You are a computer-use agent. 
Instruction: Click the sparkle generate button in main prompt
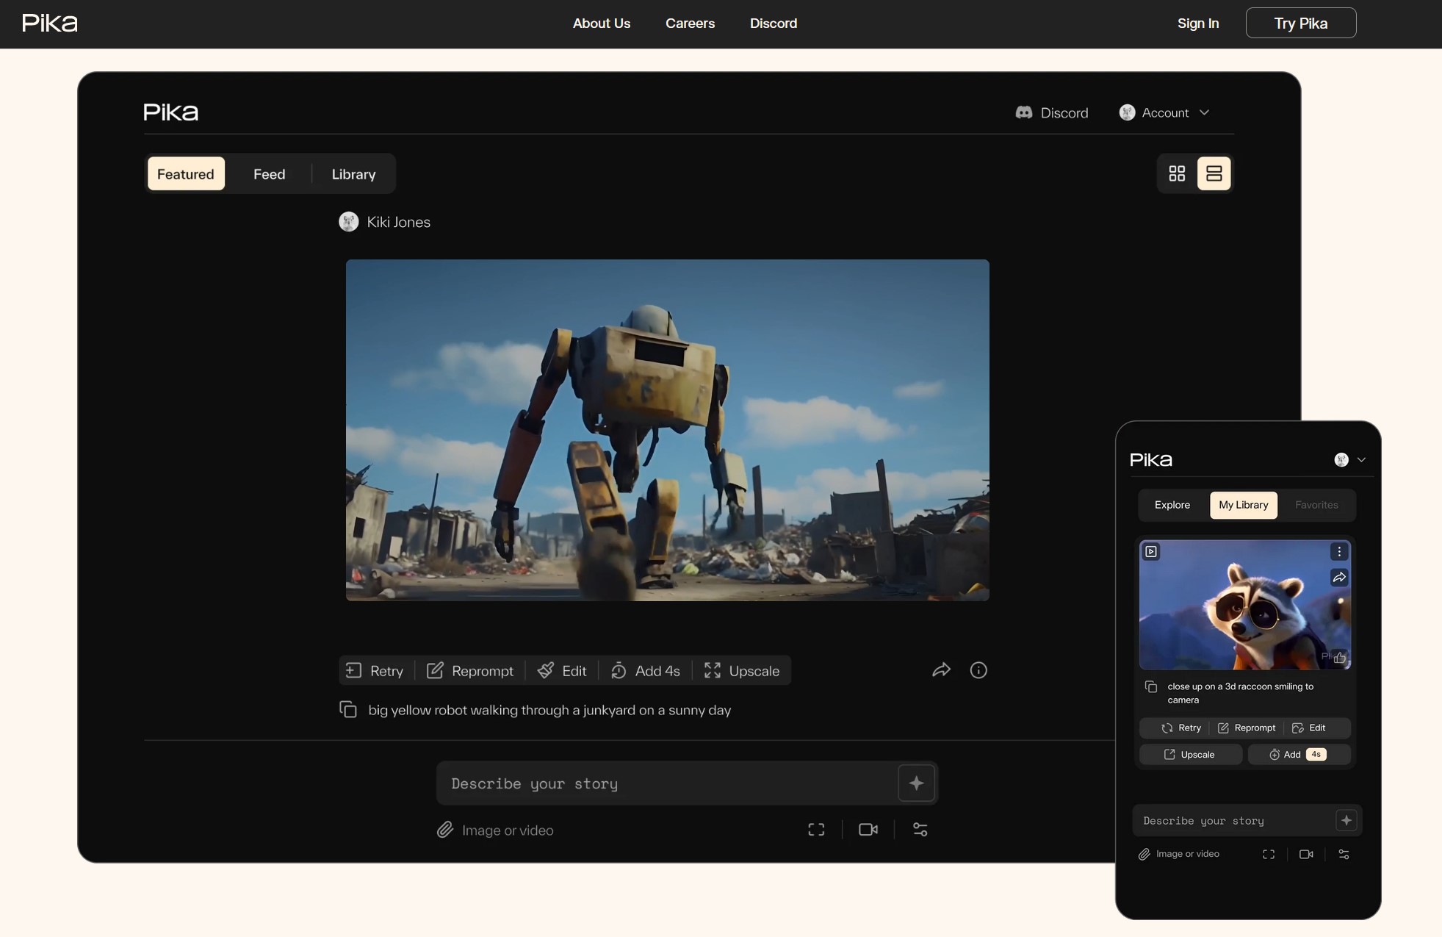tap(916, 783)
